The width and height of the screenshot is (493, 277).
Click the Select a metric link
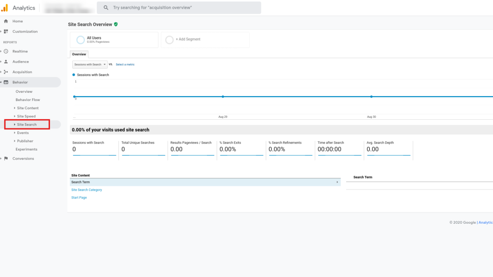pyautogui.click(x=125, y=64)
